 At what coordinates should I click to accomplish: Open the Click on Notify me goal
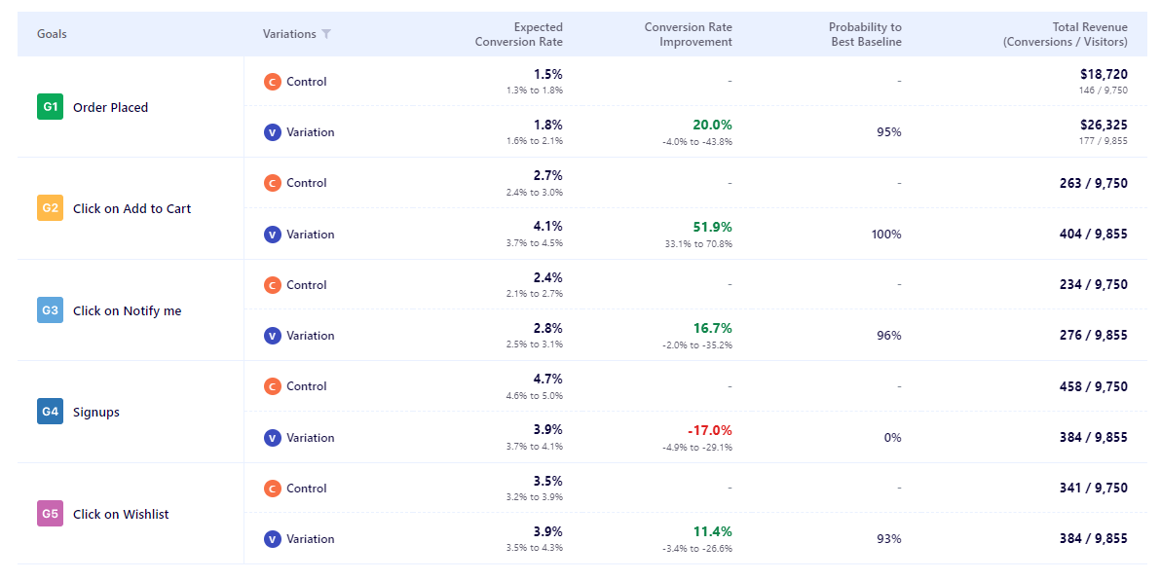127,311
